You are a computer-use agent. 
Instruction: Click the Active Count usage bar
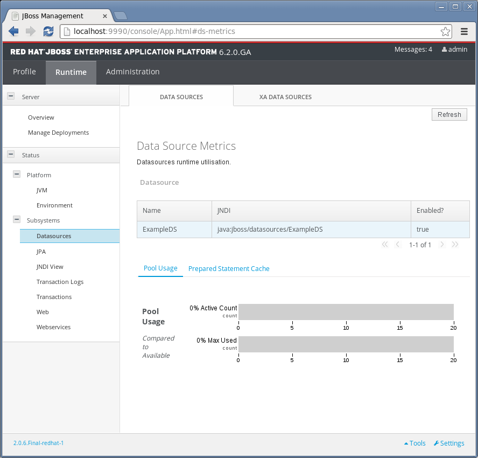pyautogui.click(x=346, y=311)
